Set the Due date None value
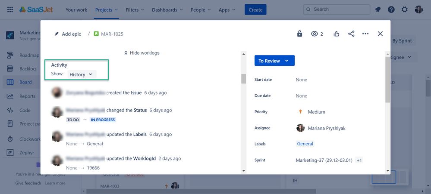 (301, 96)
